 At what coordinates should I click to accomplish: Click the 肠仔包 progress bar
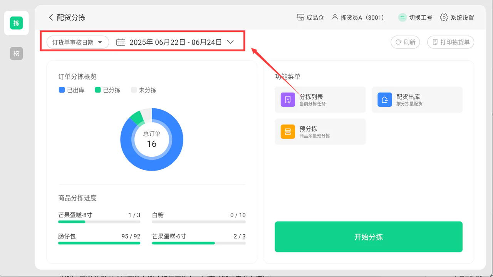99,243
